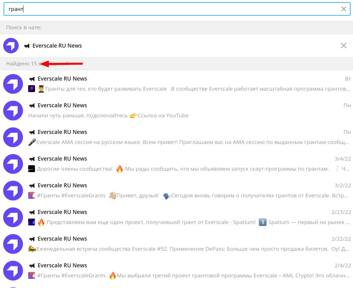This screenshot has height=288, width=353.
Task: Focus the search box containing "грант"
Action: coord(172,9)
